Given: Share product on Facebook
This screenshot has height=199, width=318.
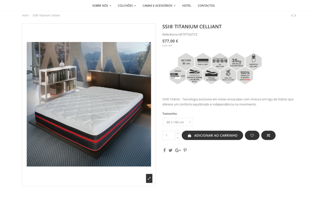Looking at the screenshot, I should coord(165,150).
